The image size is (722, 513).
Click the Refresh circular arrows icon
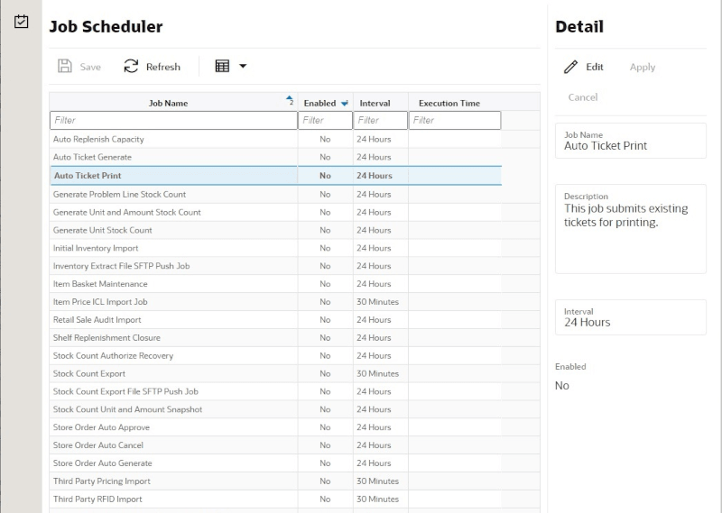[131, 66]
